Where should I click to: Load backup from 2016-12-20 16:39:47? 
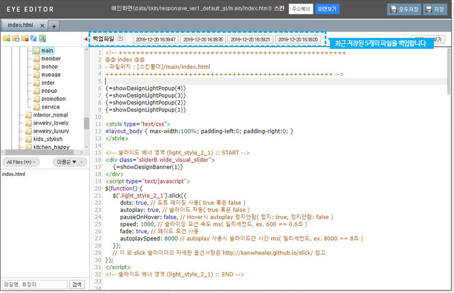click(x=156, y=40)
